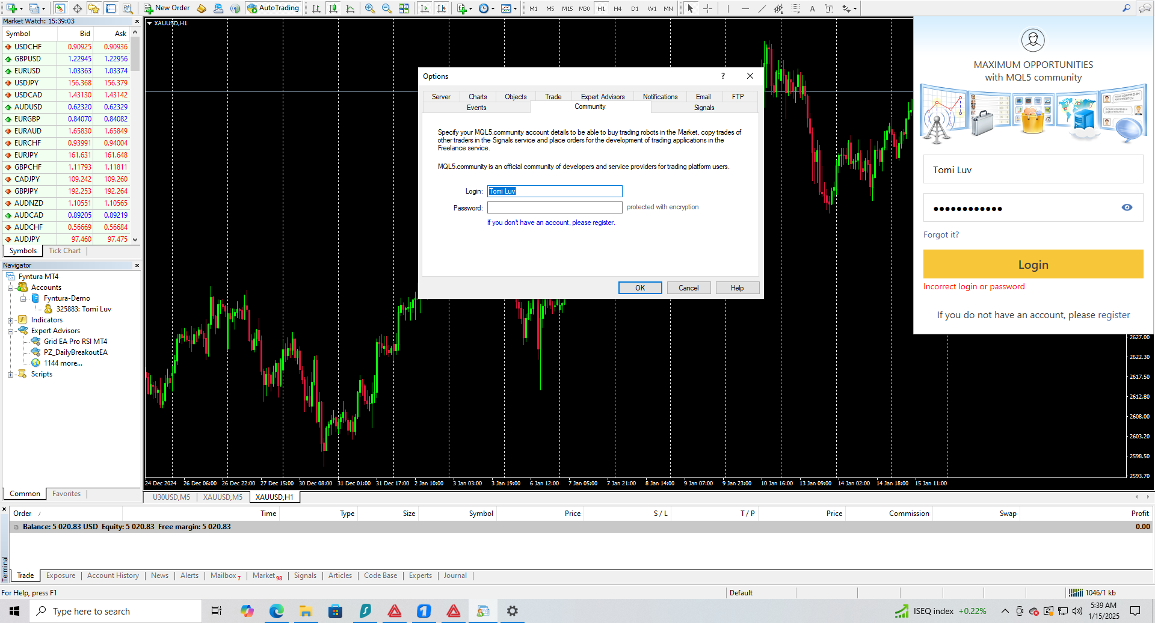Open the Strategy Tester icon

coord(128,8)
